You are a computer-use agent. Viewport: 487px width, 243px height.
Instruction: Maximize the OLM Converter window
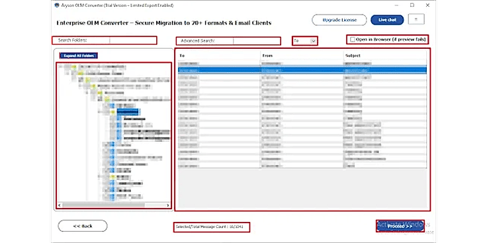tap(412, 5)
